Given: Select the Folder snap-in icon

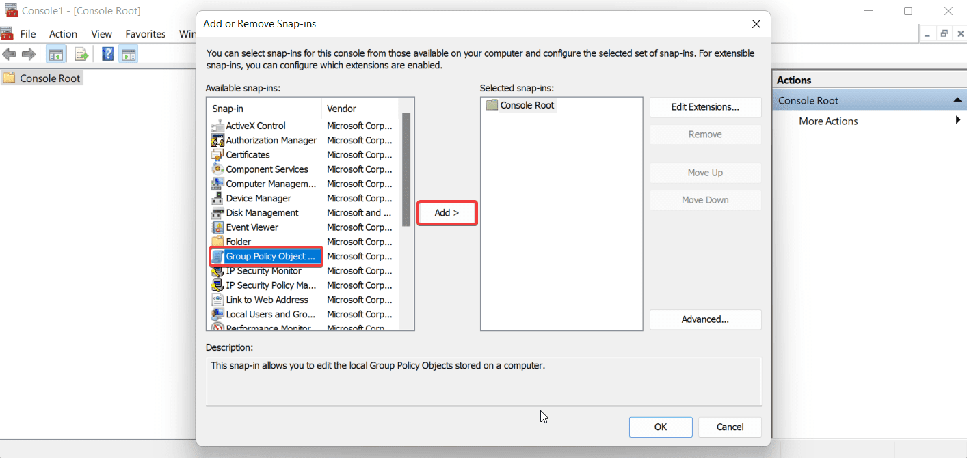Looking at the screenshot, I should [217, 242].
